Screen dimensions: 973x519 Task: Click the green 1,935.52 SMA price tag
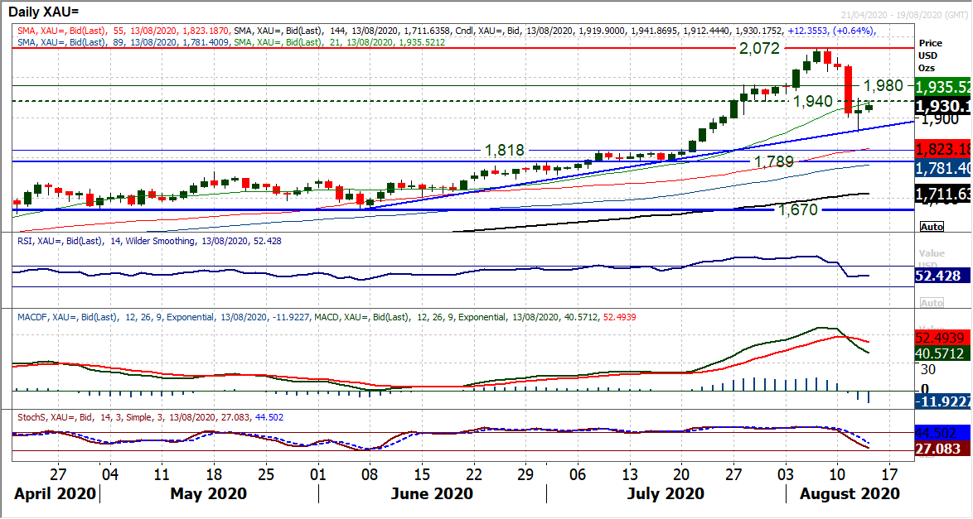[x=943, y=87]
